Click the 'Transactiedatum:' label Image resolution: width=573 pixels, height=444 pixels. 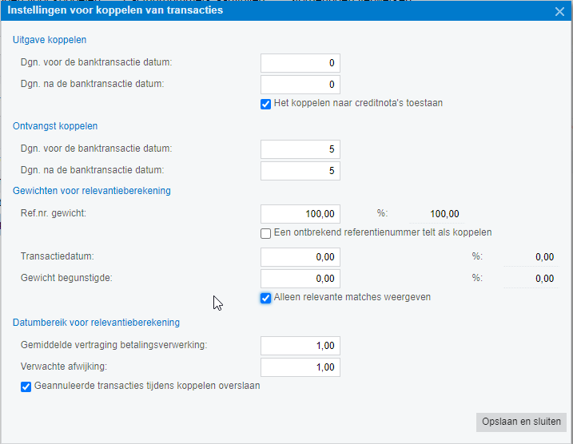58,256
